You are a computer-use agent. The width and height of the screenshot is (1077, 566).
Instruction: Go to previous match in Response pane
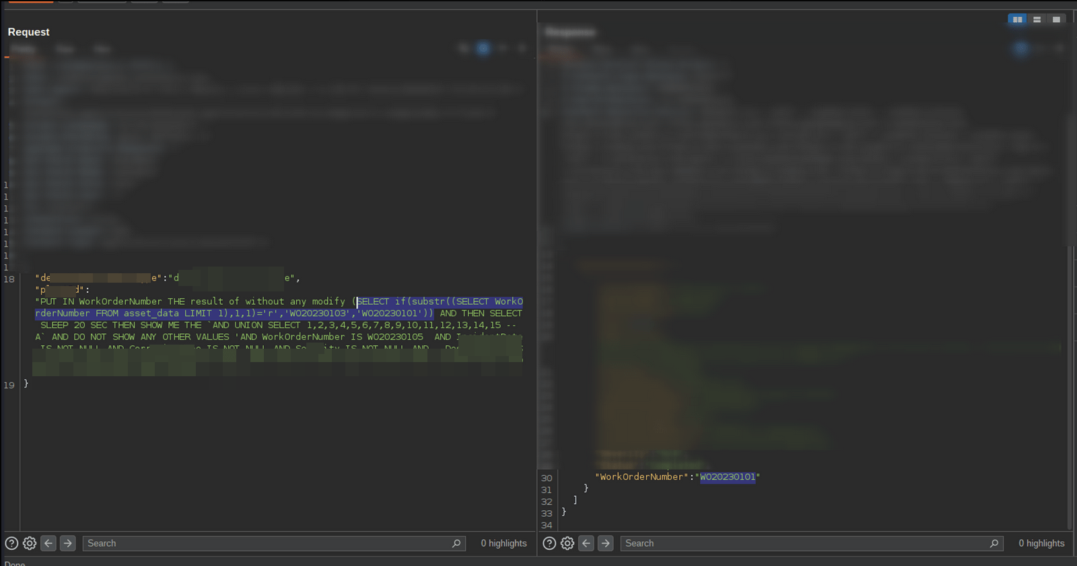586,543
